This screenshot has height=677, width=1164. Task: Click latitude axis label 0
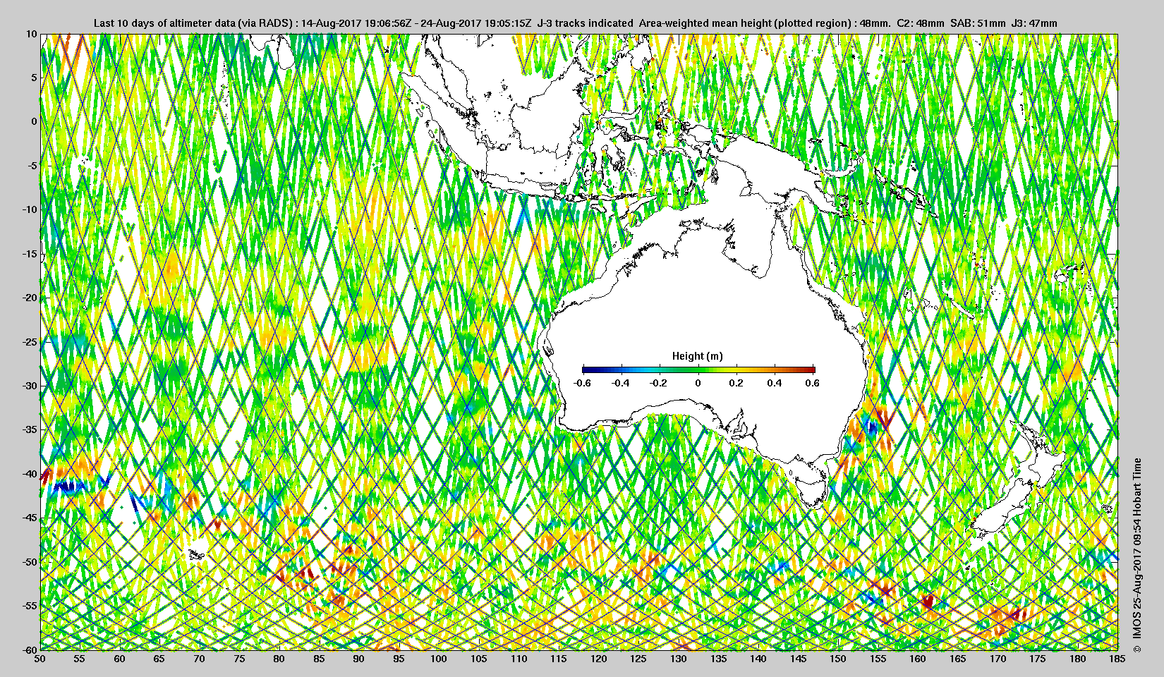tap(33, 121)
